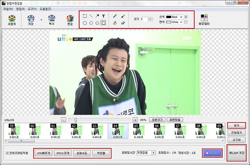Click the 배경컬러 background color icon

point(204,20)
